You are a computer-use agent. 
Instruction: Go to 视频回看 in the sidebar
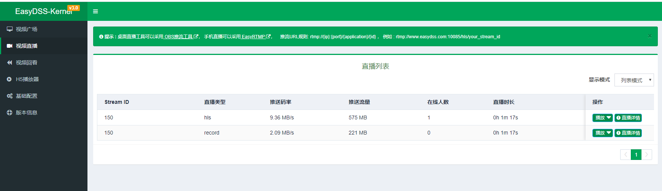[x=44, y=63]
